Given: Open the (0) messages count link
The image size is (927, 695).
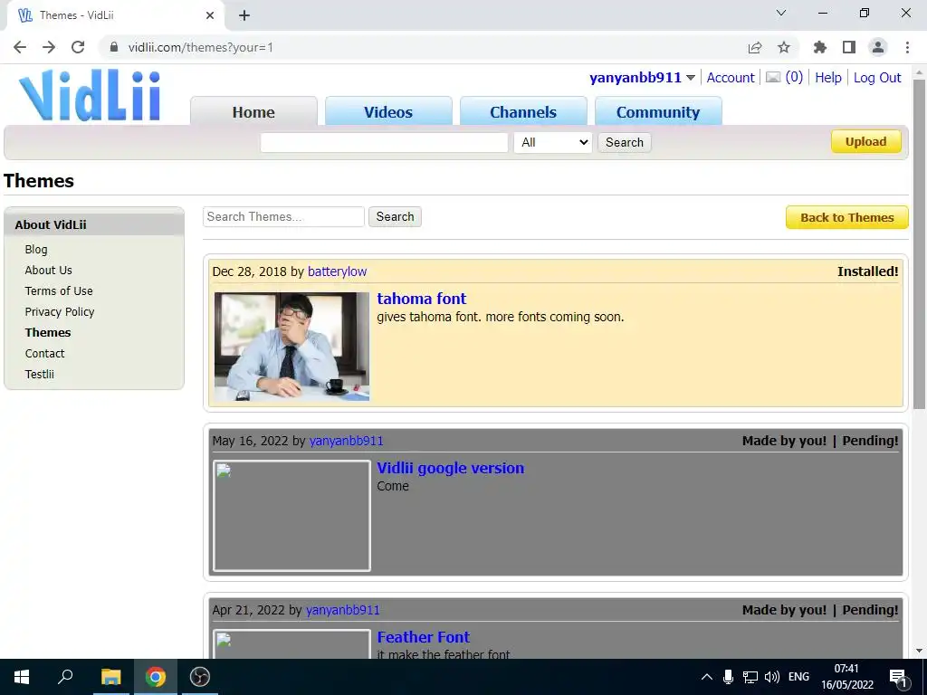Looking at the screenshot, I should tap(794, 78).
